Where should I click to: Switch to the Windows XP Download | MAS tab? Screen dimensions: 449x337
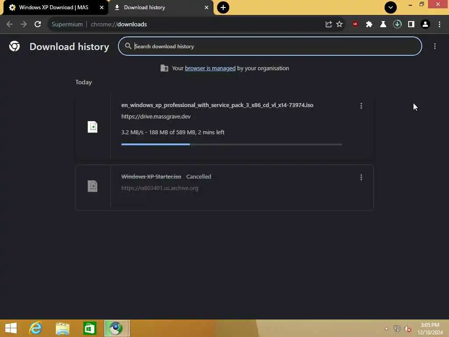[54, 7]
